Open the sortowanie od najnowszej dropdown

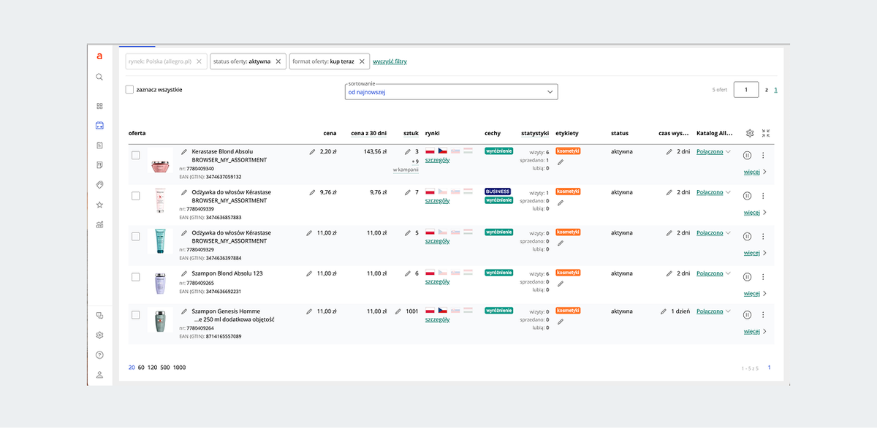(451, 92)
